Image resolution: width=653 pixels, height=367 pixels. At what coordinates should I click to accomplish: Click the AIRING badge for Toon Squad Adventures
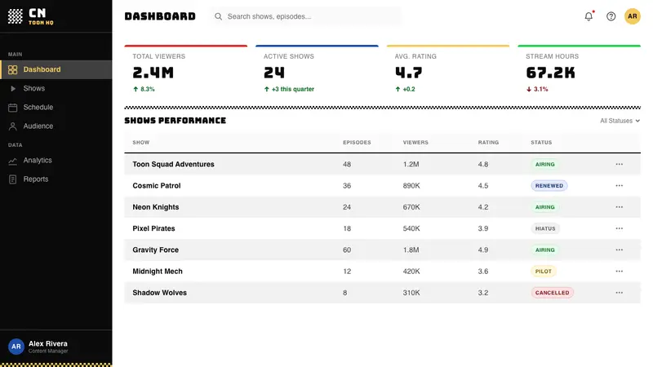pyautogui.click(x=544, y=165)
